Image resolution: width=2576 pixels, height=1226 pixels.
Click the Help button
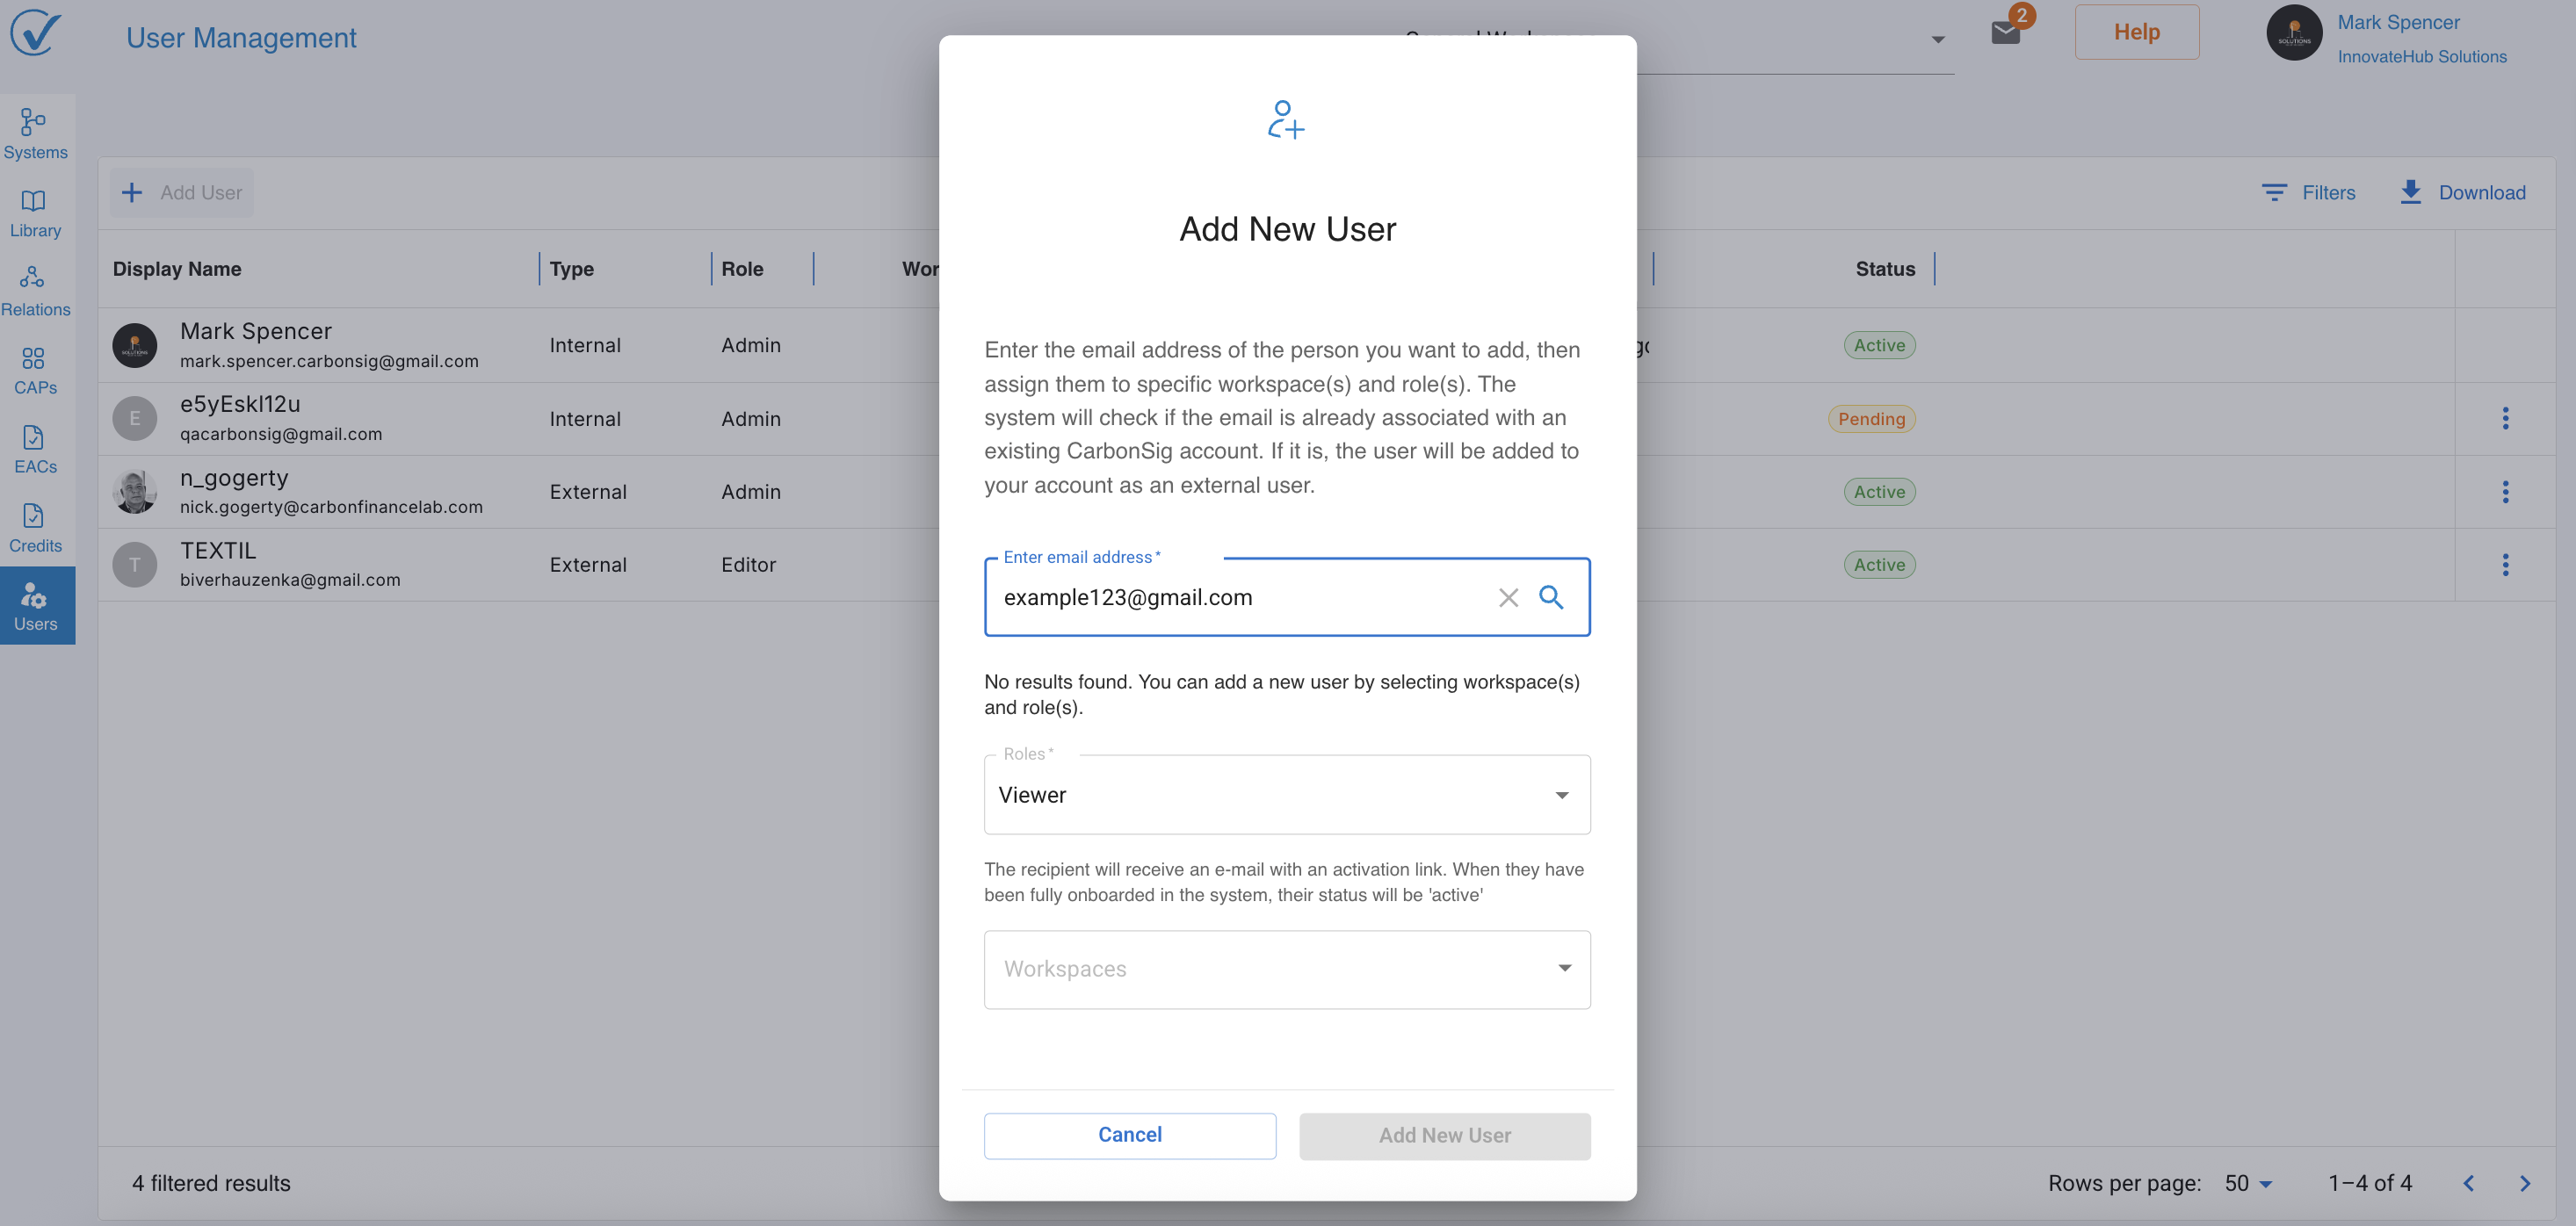pyautogui.click(x=2136, y=32)
